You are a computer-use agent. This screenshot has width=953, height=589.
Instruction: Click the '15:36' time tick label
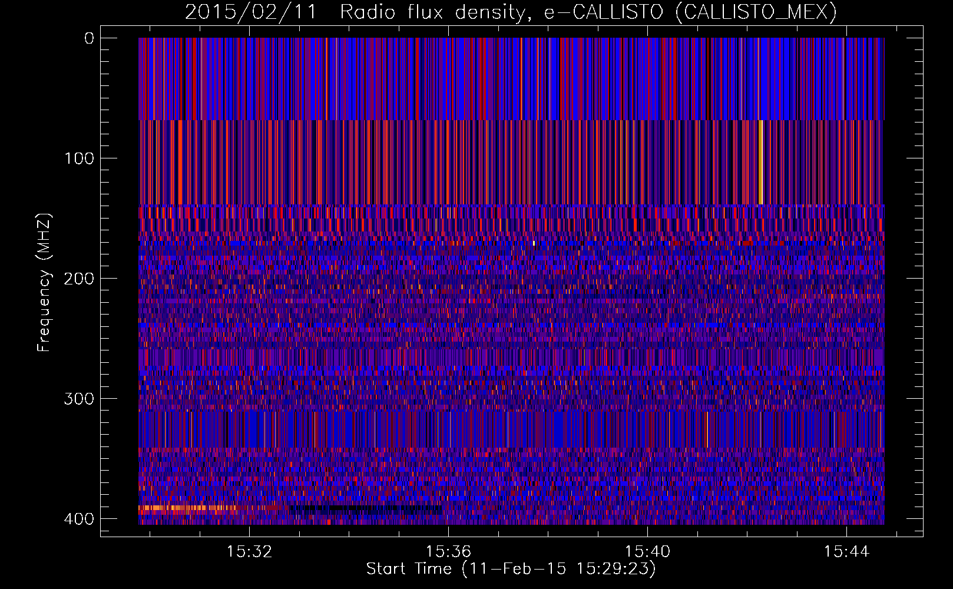tap(449, 552)
